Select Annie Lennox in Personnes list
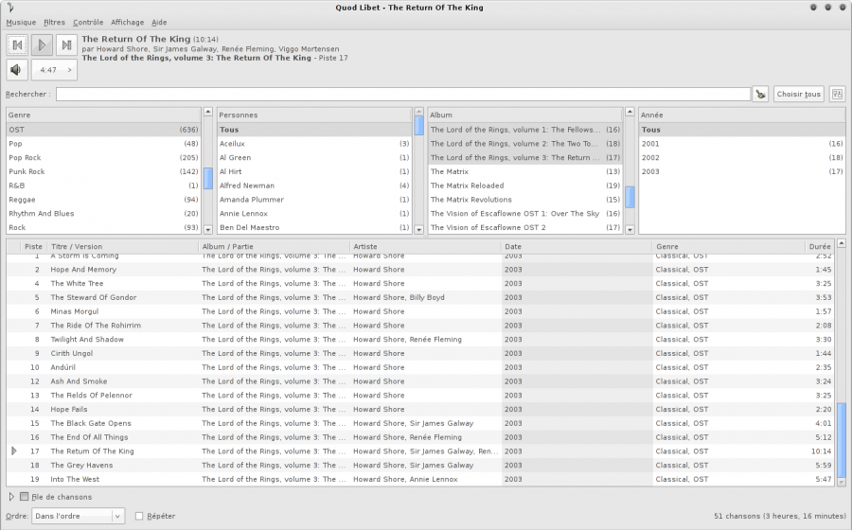Screen dimensions: 852x530 click(x=314, y=214)
